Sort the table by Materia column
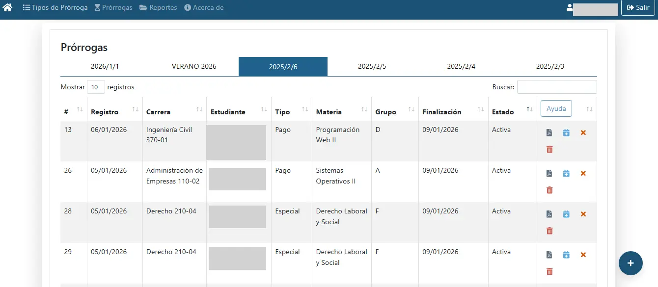 pyautogui.click(x=342, y=109)
